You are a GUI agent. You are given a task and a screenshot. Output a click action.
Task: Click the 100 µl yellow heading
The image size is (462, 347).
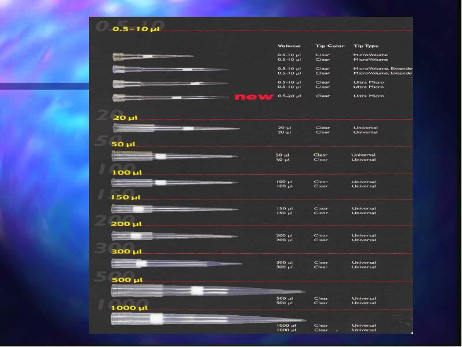[x=126, y=172]
